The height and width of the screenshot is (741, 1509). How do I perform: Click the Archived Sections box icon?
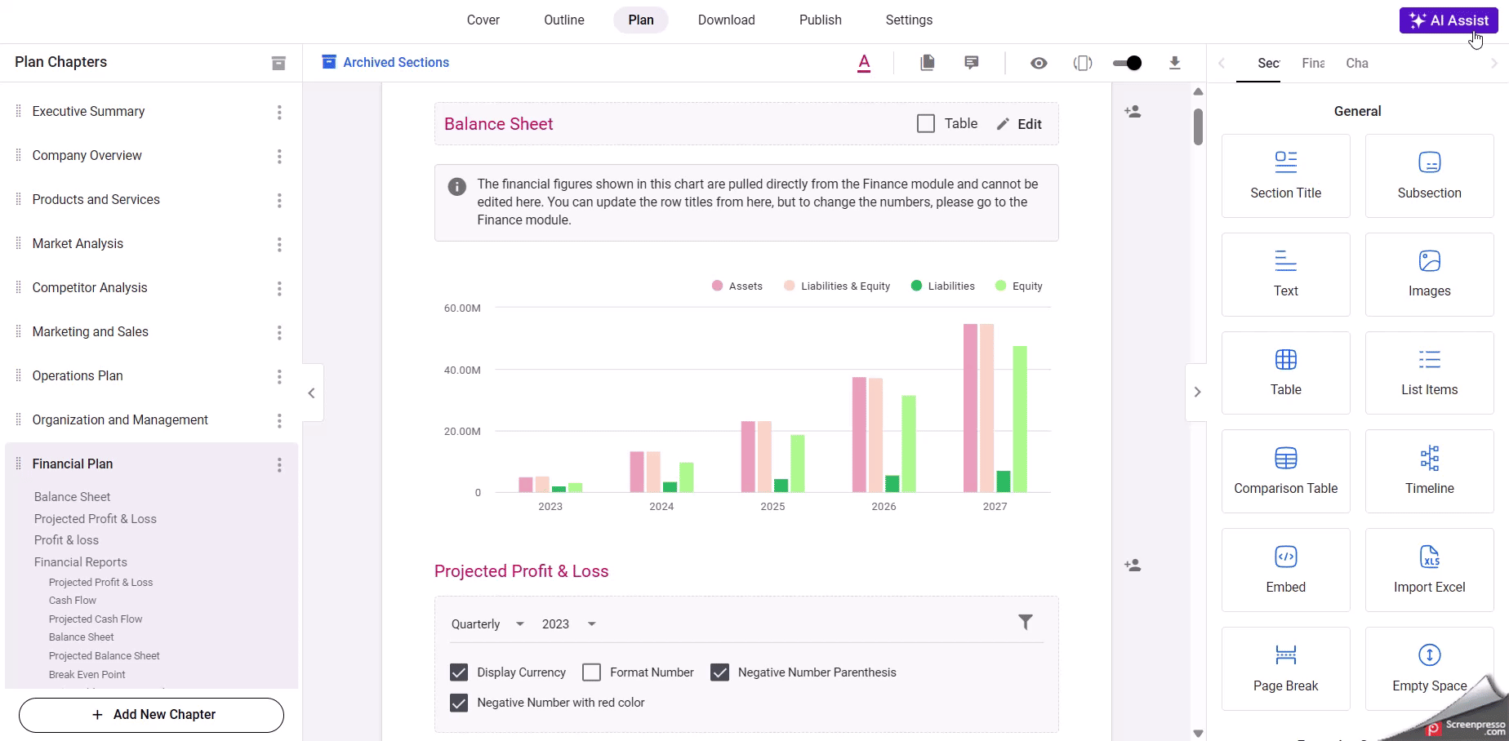click(x=329, y=62)
